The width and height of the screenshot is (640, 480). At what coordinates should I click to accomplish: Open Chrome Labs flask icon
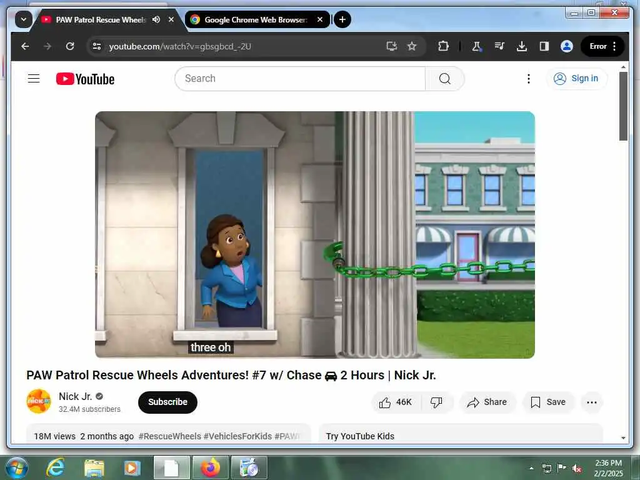coord(476,46)
